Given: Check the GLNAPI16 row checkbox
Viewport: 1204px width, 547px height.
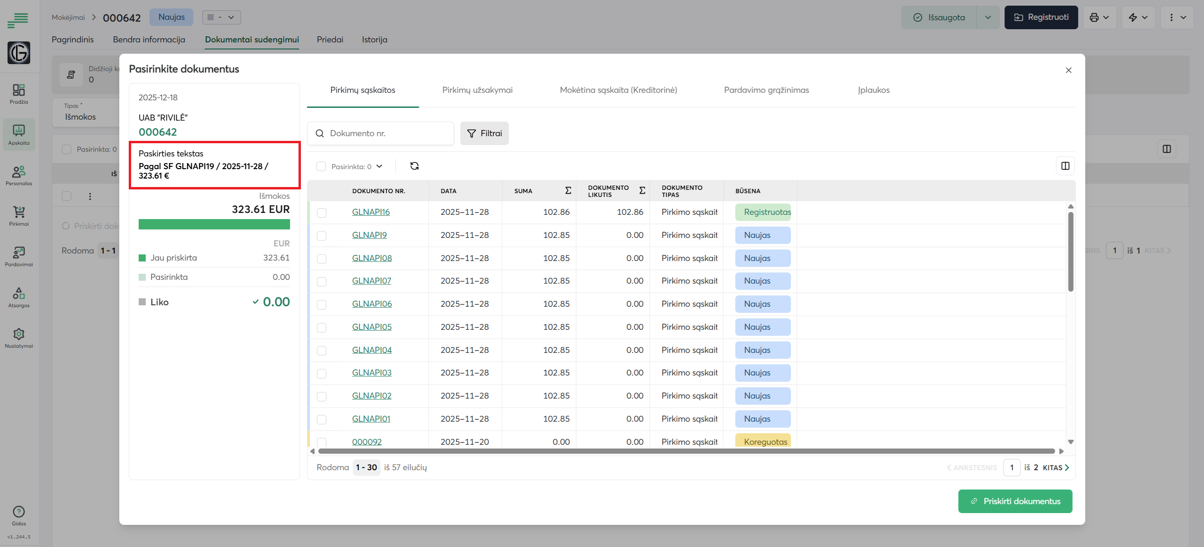Looking at the screenshot, I should tap(322, 212).
